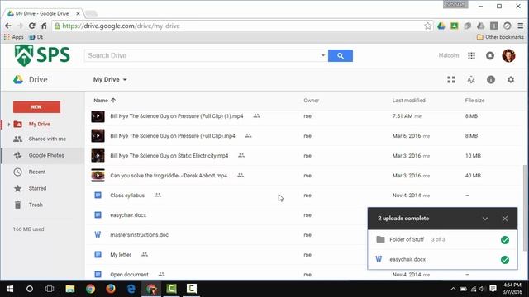The height and width of the screenshot is (297, 529).
Task: Click the green check for easychair.docx upload
Action: point(505,260)
